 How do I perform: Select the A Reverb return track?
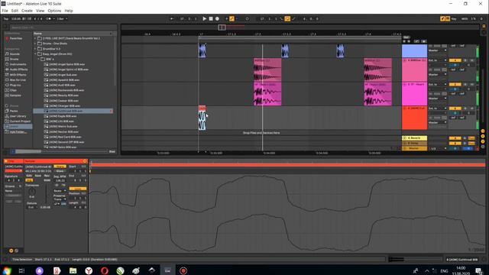pos(414,137)
